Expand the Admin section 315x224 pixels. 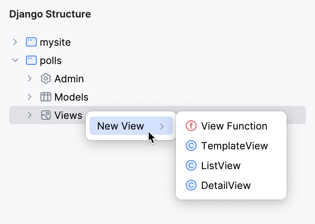29,78
